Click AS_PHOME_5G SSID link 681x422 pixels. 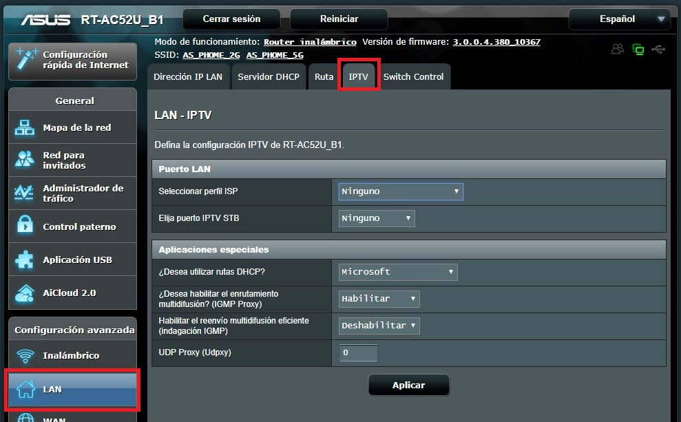[275, 55]
